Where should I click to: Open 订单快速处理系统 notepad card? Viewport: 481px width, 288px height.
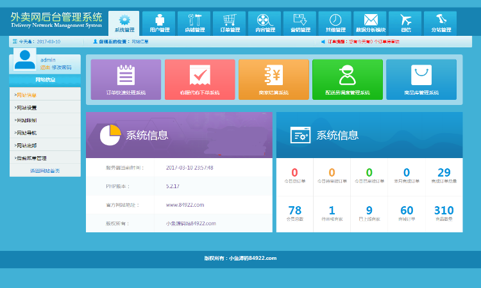126,79
